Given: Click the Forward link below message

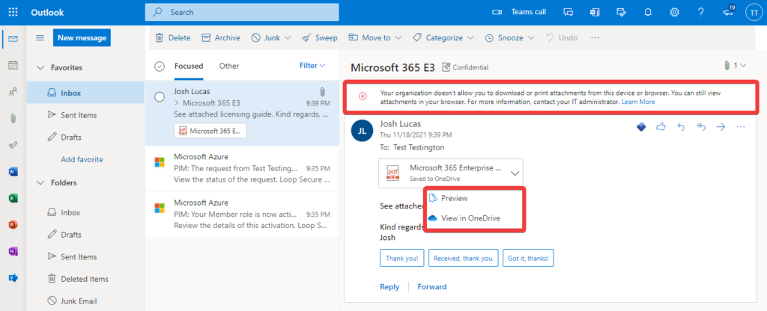Looking at the screenshot, I should [432, 286].
